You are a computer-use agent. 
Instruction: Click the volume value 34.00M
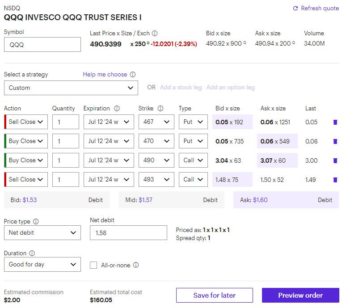click(314, 44)
